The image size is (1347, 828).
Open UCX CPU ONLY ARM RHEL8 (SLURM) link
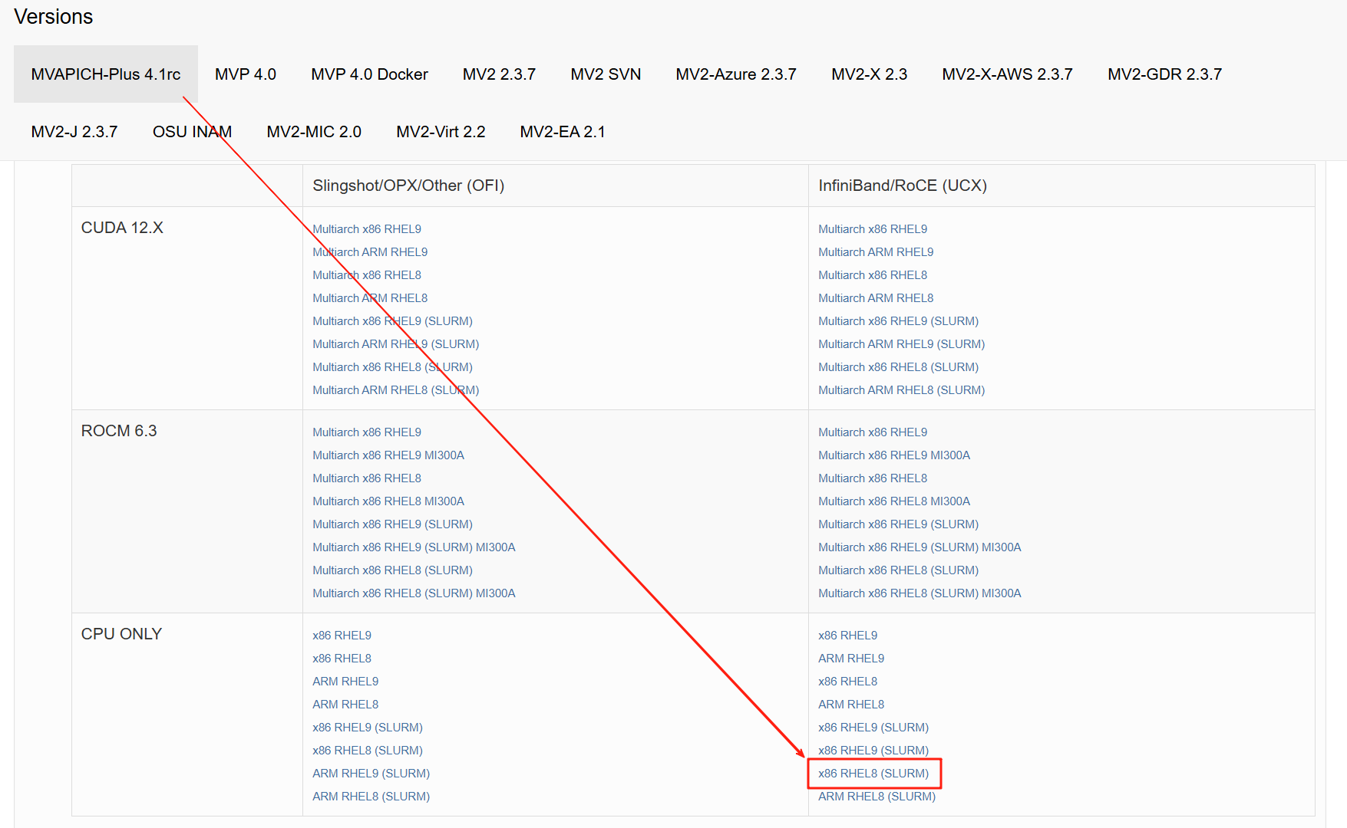click(877, 797)
